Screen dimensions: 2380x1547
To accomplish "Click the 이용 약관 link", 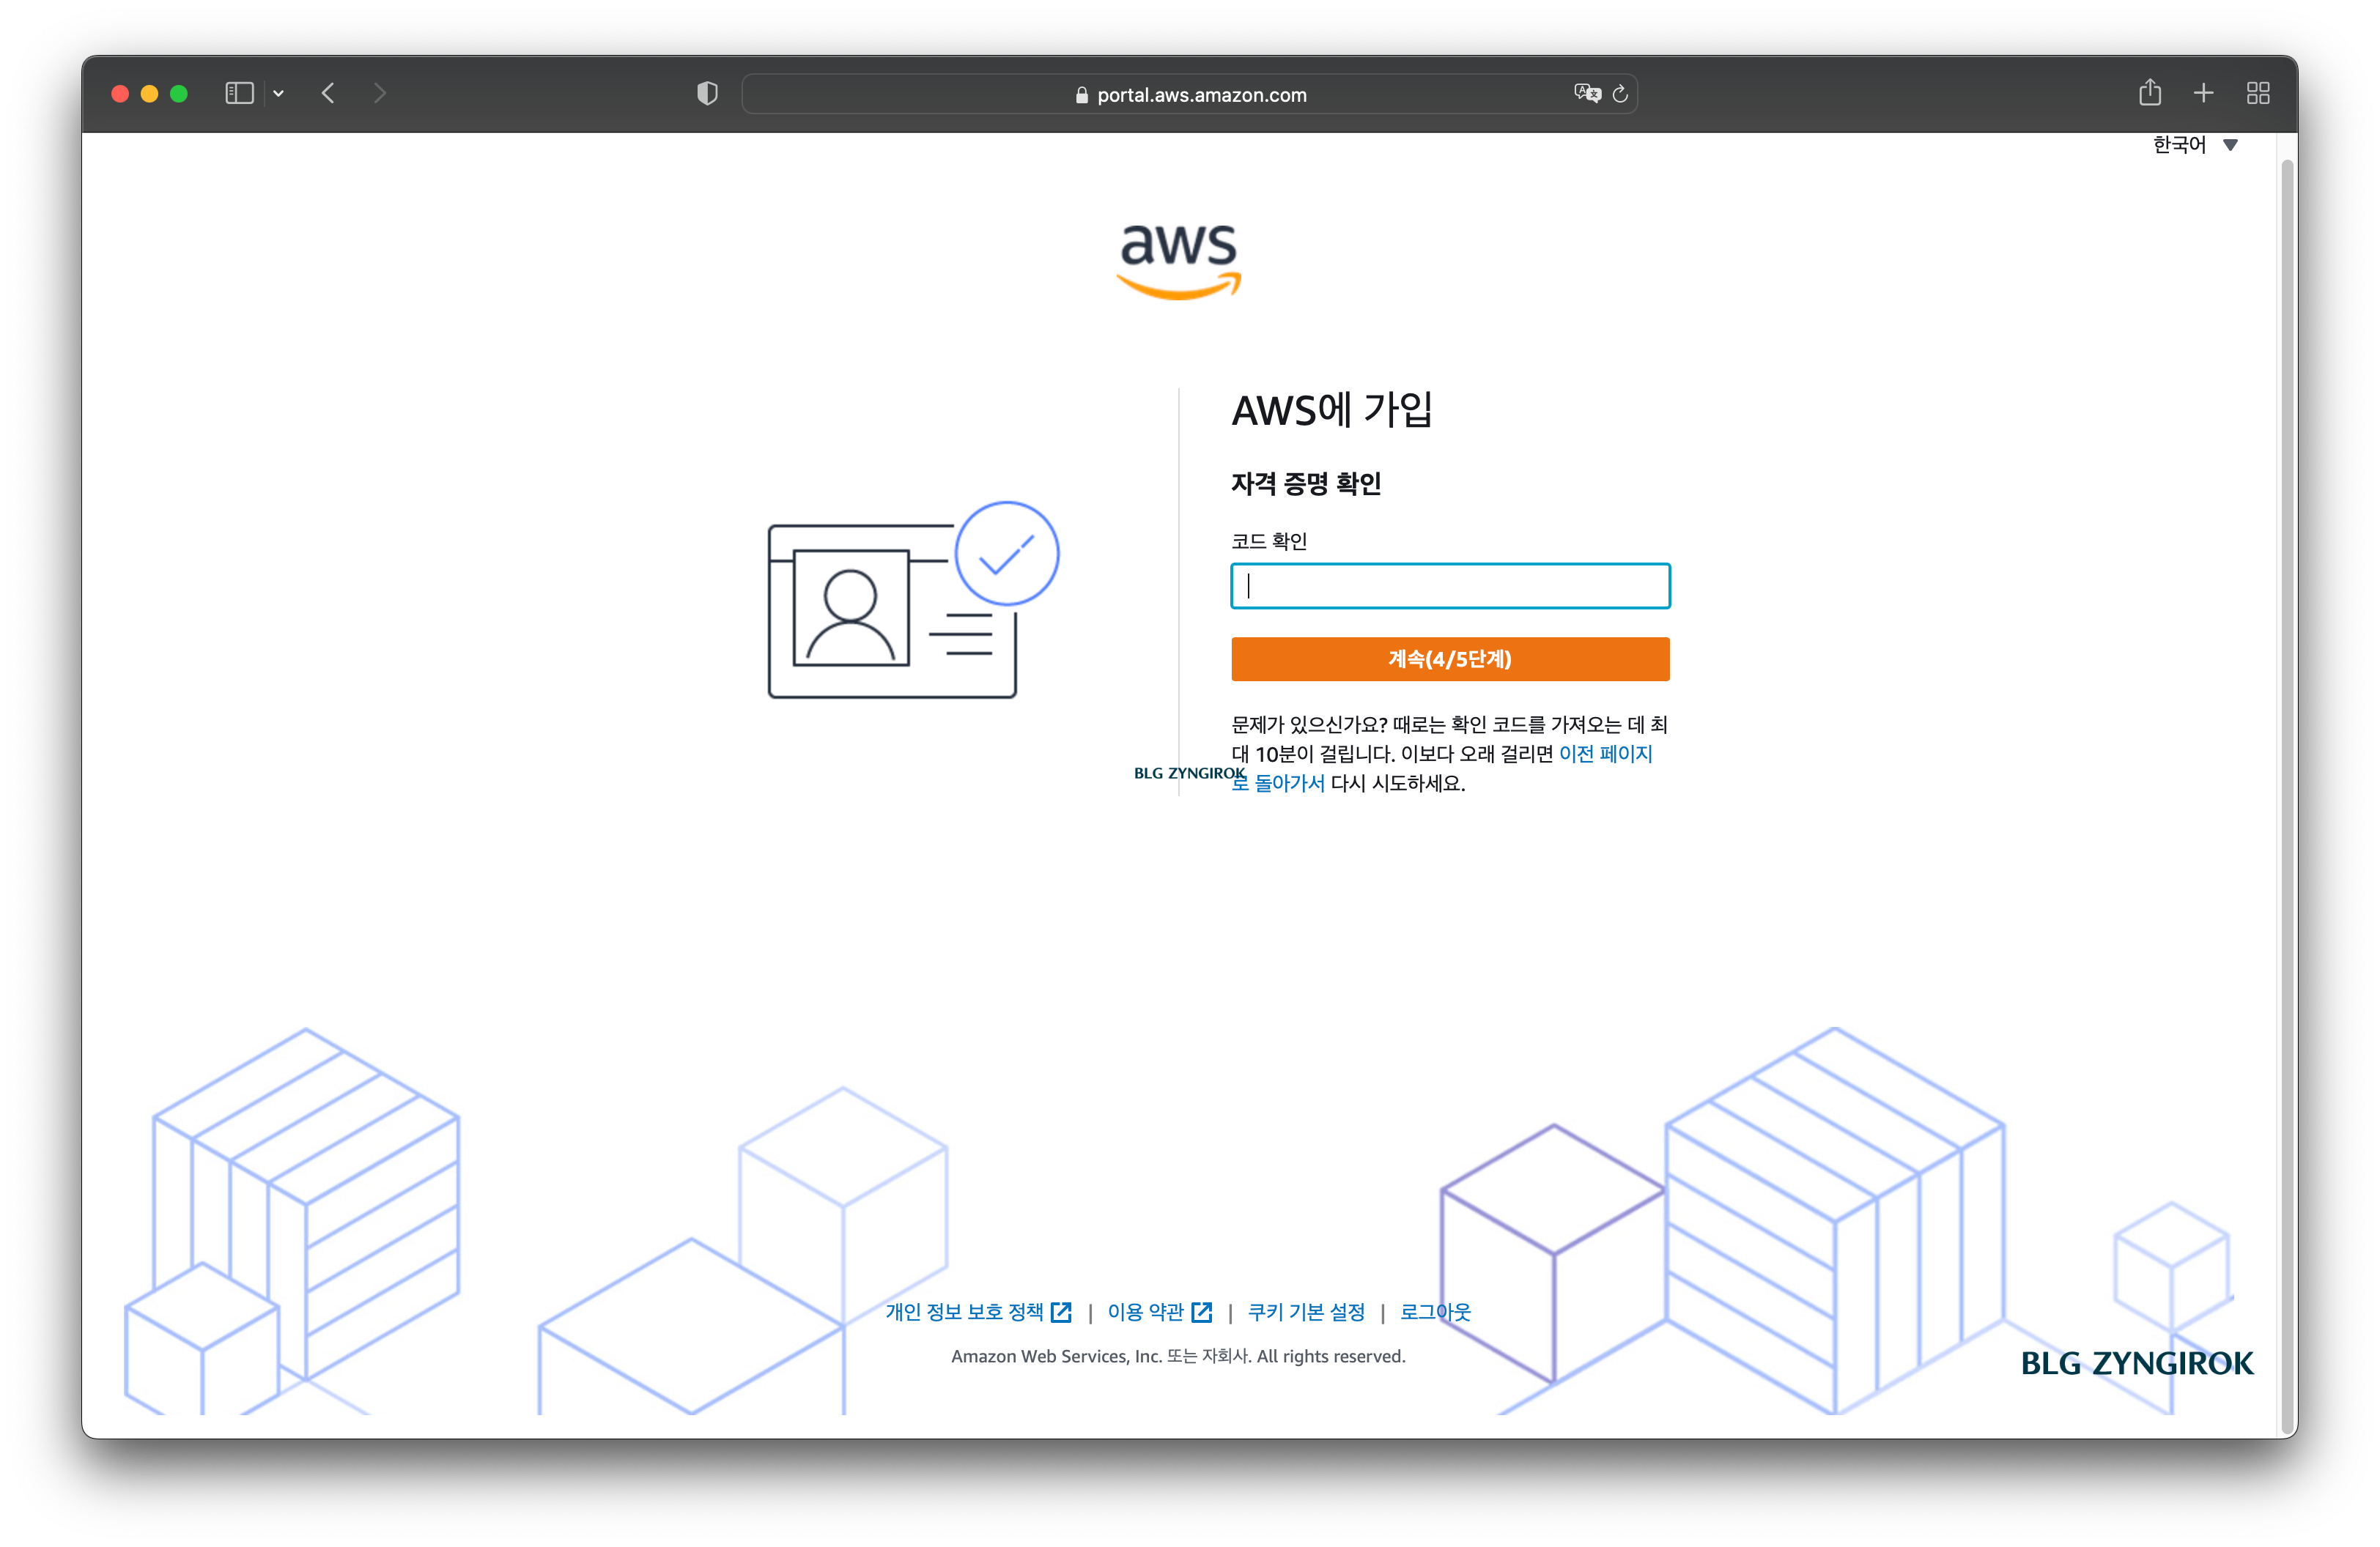I will coord(1146,1312).
